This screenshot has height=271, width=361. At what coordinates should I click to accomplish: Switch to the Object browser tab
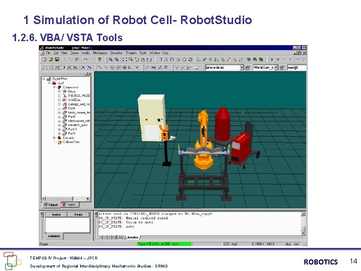click(x=51, y=205)
